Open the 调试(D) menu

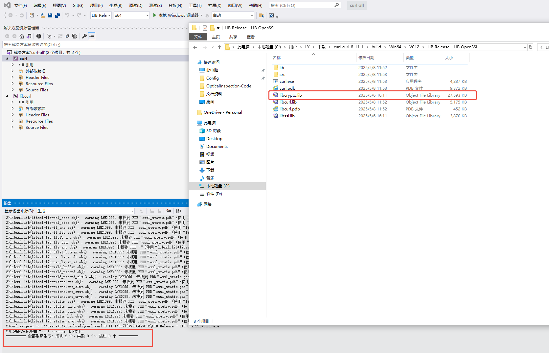[x=136, y=5]
